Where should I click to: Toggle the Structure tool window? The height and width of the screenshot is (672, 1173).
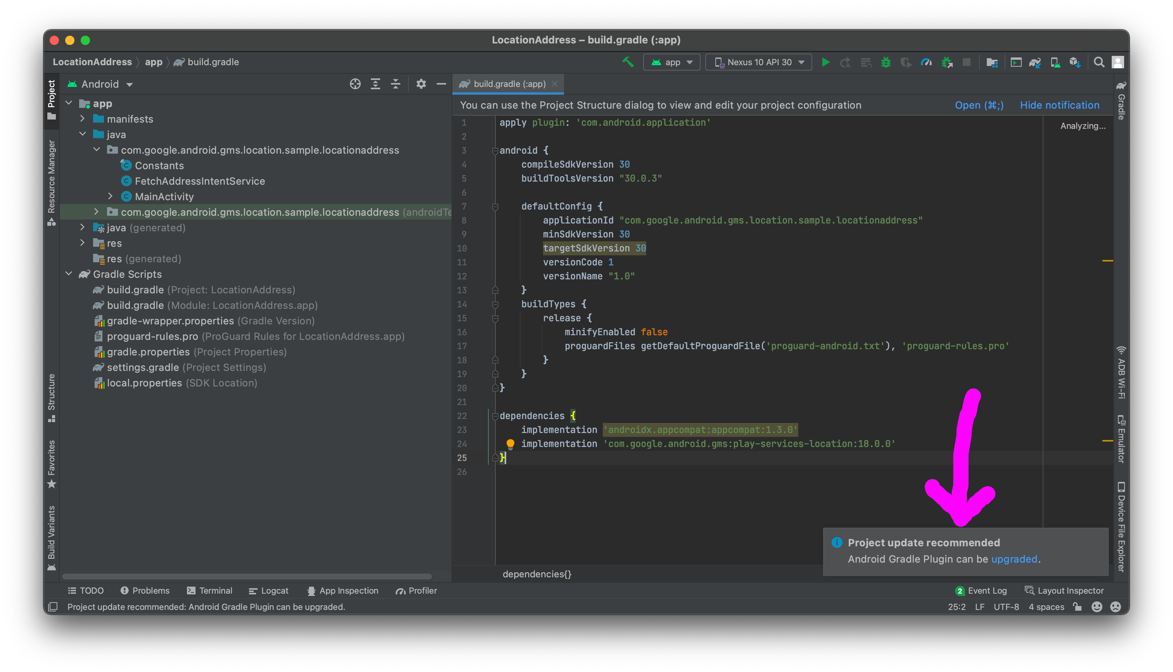[x=51, y=398]
